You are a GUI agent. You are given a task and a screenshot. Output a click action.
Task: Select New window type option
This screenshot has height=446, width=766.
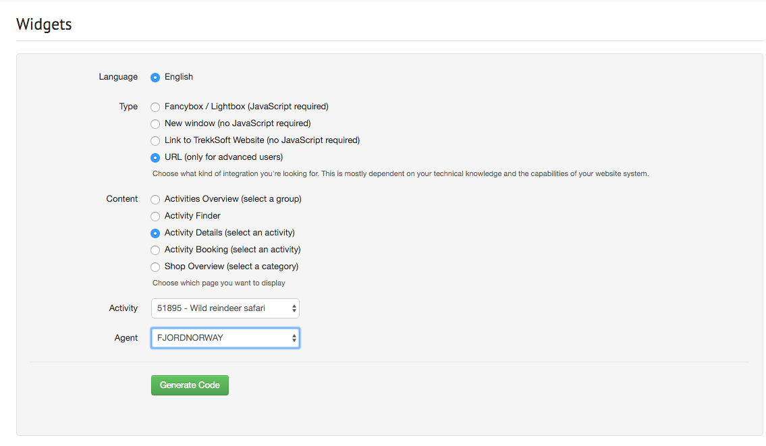tap(155, 123)
